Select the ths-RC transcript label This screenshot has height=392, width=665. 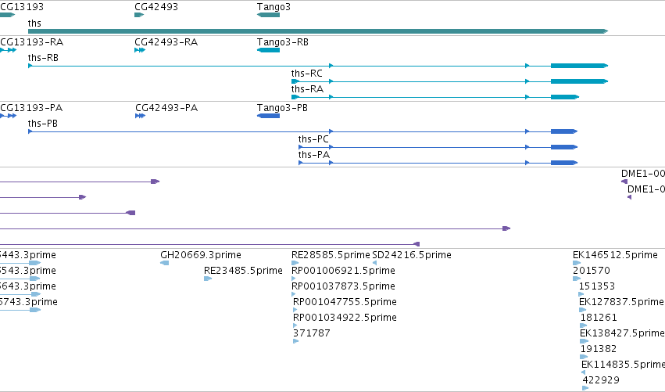[x=306, y=74]
